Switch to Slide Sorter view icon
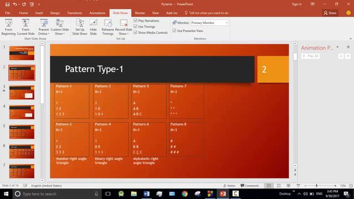 (x=279, y=186)
